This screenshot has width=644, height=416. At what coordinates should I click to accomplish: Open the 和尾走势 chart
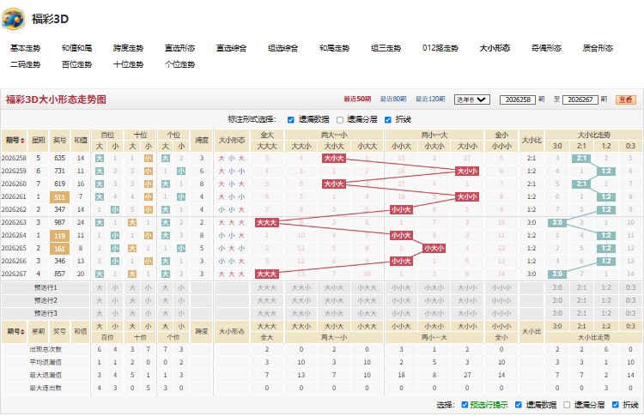pyautogui.click(x=334, y=48)
